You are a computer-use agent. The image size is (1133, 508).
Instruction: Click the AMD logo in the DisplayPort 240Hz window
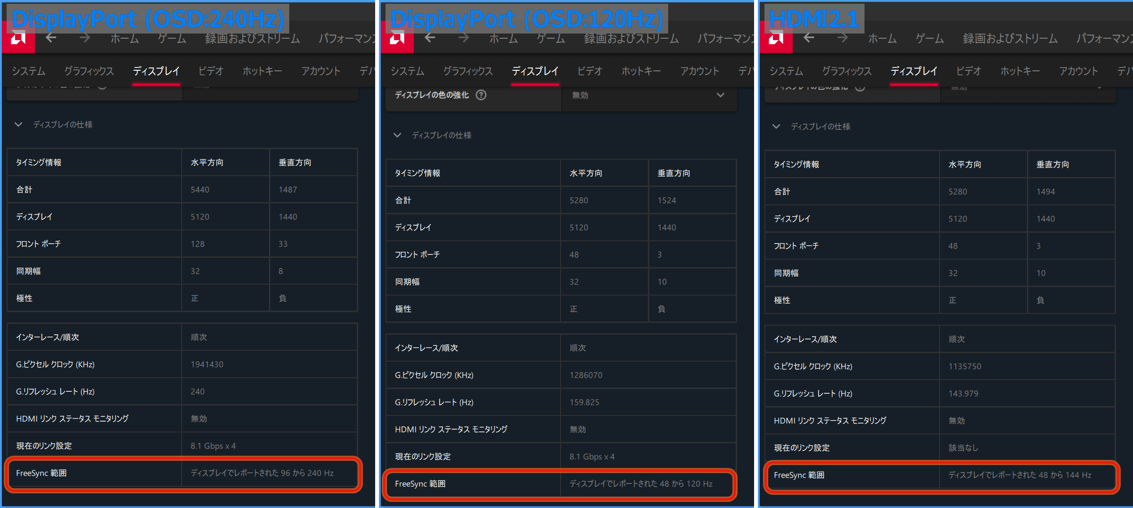(x=18, y=37)
